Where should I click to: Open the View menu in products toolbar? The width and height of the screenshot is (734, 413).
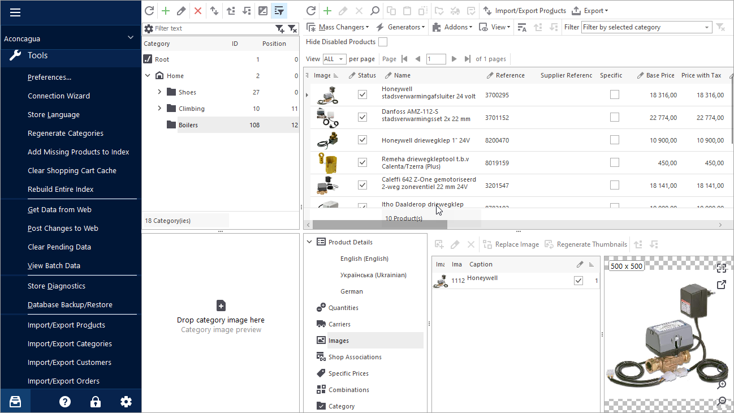[x=494, y=27]
